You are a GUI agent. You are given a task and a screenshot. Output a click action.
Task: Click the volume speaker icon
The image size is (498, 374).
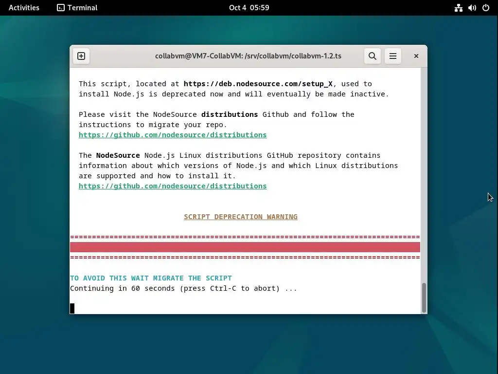point(472,8)
